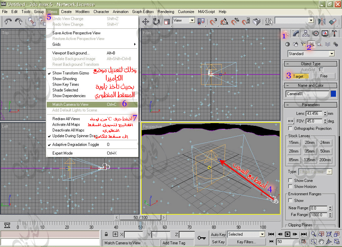The width and height of the screenshot is (342, 247).
Task: Toggle Spinner Snap icon
Action: pyautogui.click(x=246, y=21)
